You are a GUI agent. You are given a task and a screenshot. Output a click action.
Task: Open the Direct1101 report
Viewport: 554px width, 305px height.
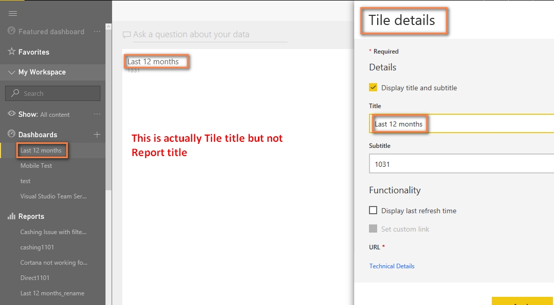(35, 278)
